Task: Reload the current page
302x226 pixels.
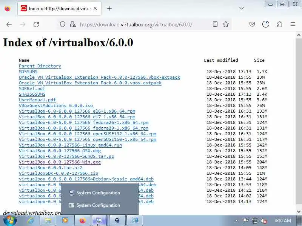Action: click(36, 24)
